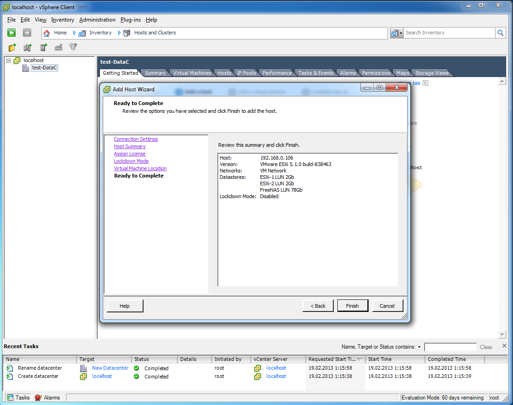The width and height of the screenshot is (513, 405).
Task: Click Inventory in the breadcrumb bar
Action: tap(100, 33)
